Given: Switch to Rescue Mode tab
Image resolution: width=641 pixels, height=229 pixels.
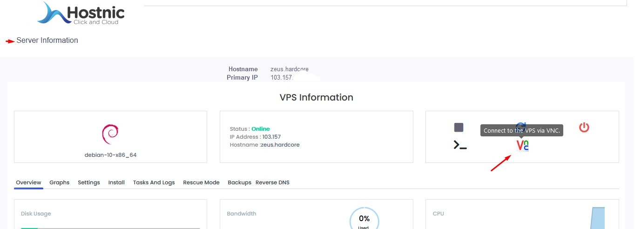Looking at the screenshot, I should 201,182.
